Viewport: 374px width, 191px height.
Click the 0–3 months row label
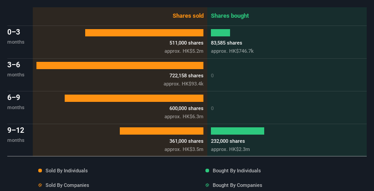click(x=16, y=36)
